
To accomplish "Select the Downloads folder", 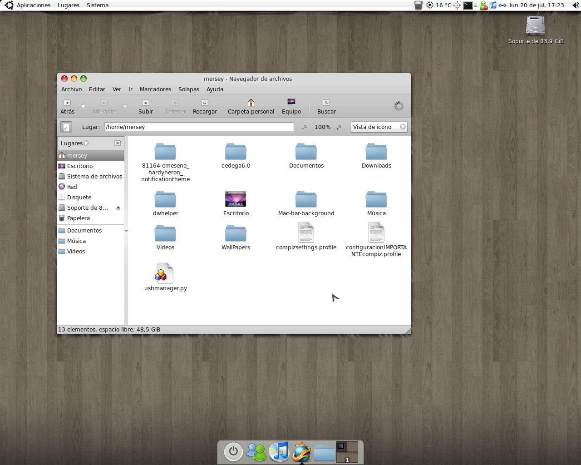I will coord(376,155).
